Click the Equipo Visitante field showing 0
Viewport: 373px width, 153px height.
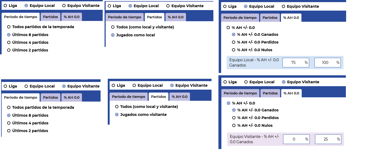pyautogui.click(x=296, y=139)
